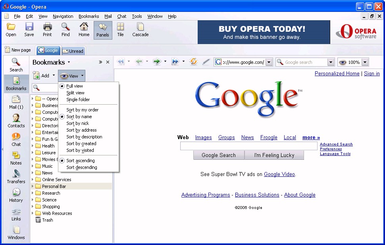Image resolution: width=385 pixels, height=245 pixels.
Task: Expand the Online Services folder
Action: pos(32,180)
